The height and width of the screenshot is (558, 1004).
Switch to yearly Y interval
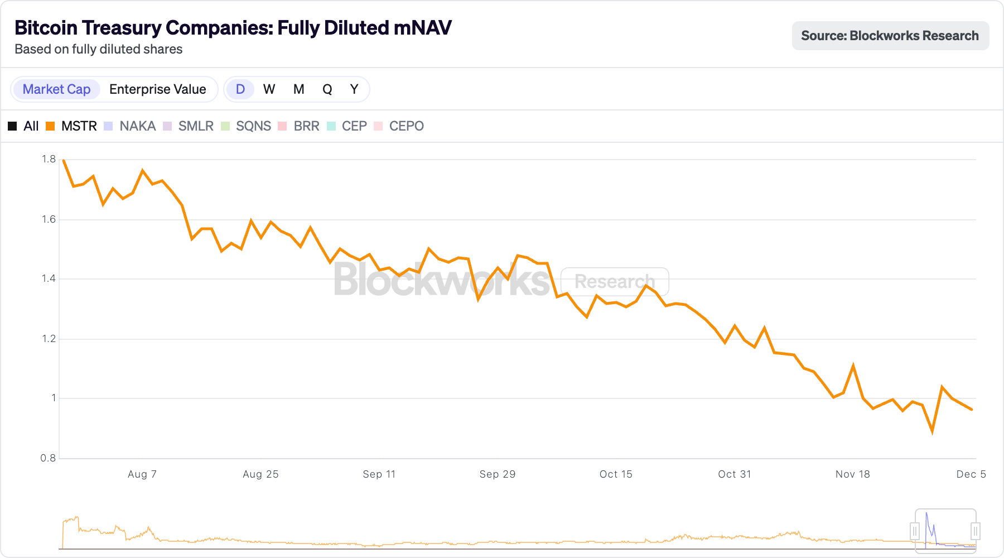pos(354,89)
